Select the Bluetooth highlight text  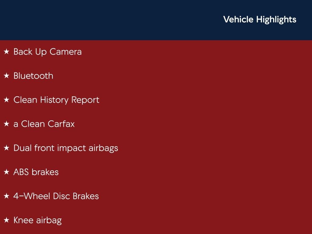coord(33,76)
